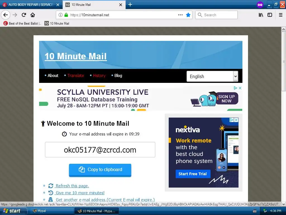Open the History menu item
Image resolution: width=286 pixels, height=215 pixels.
pyautogui.click(x=99, y=76)
